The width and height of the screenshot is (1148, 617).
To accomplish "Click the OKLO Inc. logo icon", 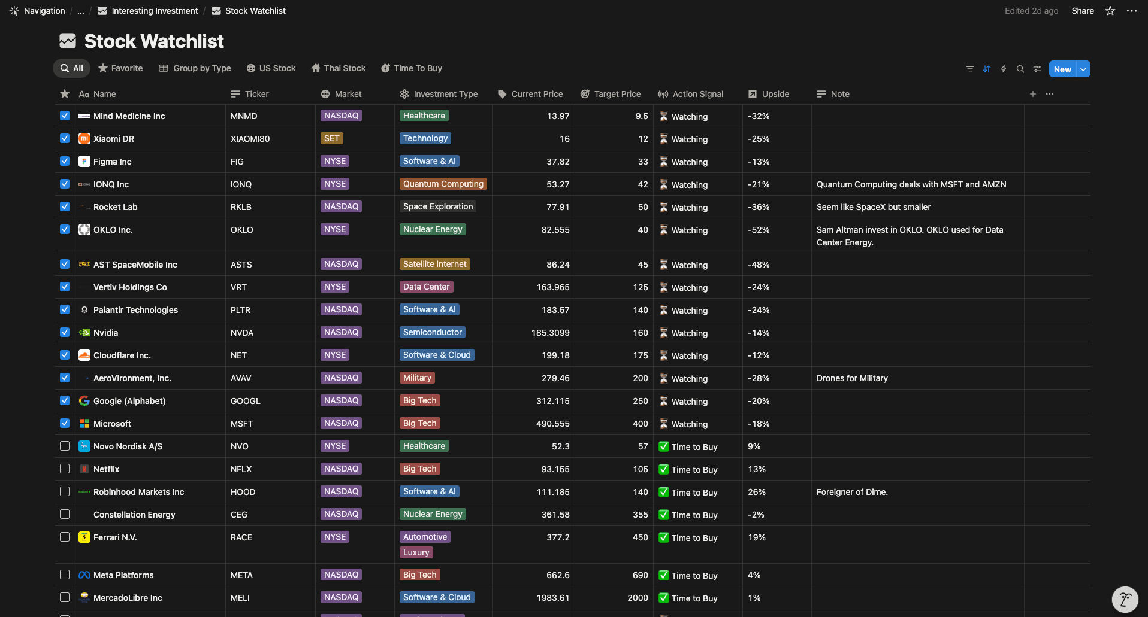I will click(84, 230).
